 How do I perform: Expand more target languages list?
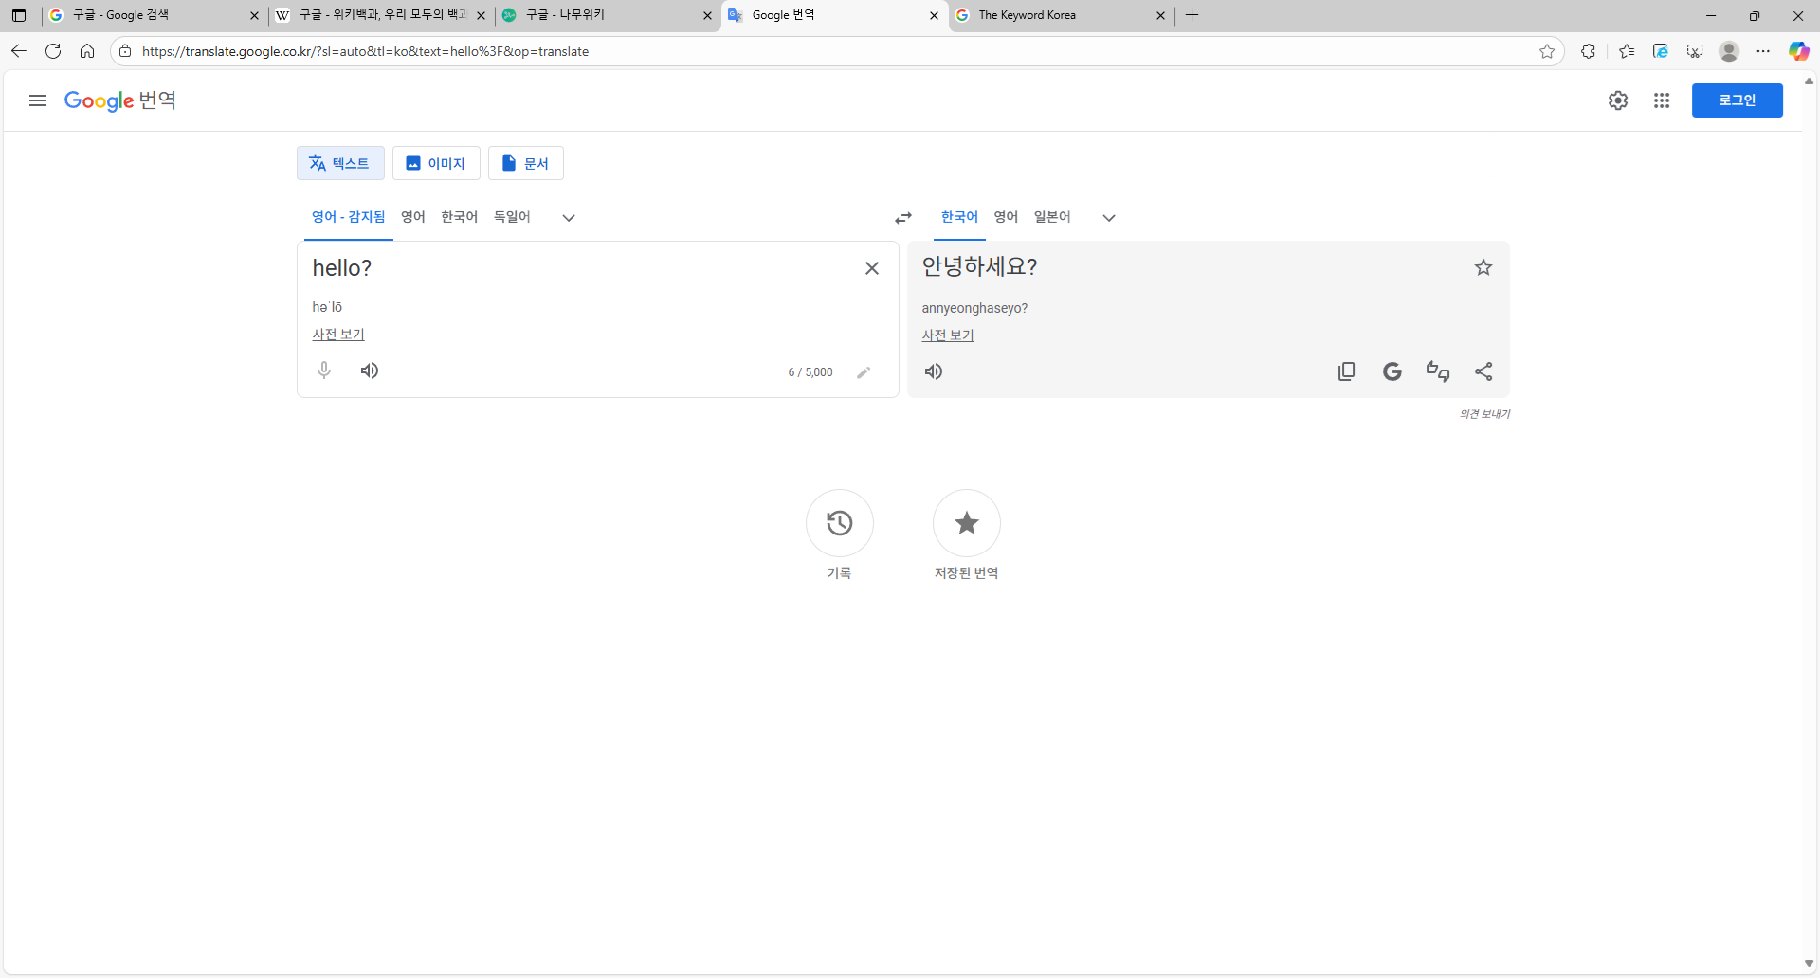[1109, 218]
